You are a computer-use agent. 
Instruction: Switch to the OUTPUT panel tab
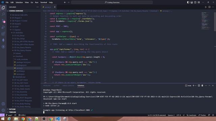pos(56,86)
